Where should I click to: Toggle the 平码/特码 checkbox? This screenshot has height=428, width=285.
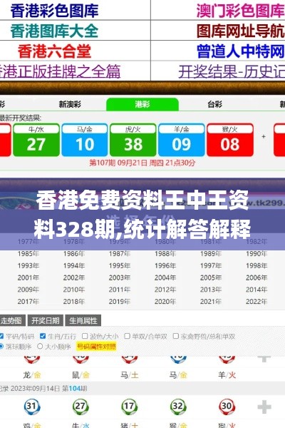[x=1, y=336]
